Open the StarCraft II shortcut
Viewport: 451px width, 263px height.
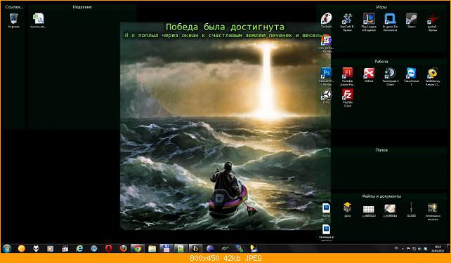(x=347, y=22)
